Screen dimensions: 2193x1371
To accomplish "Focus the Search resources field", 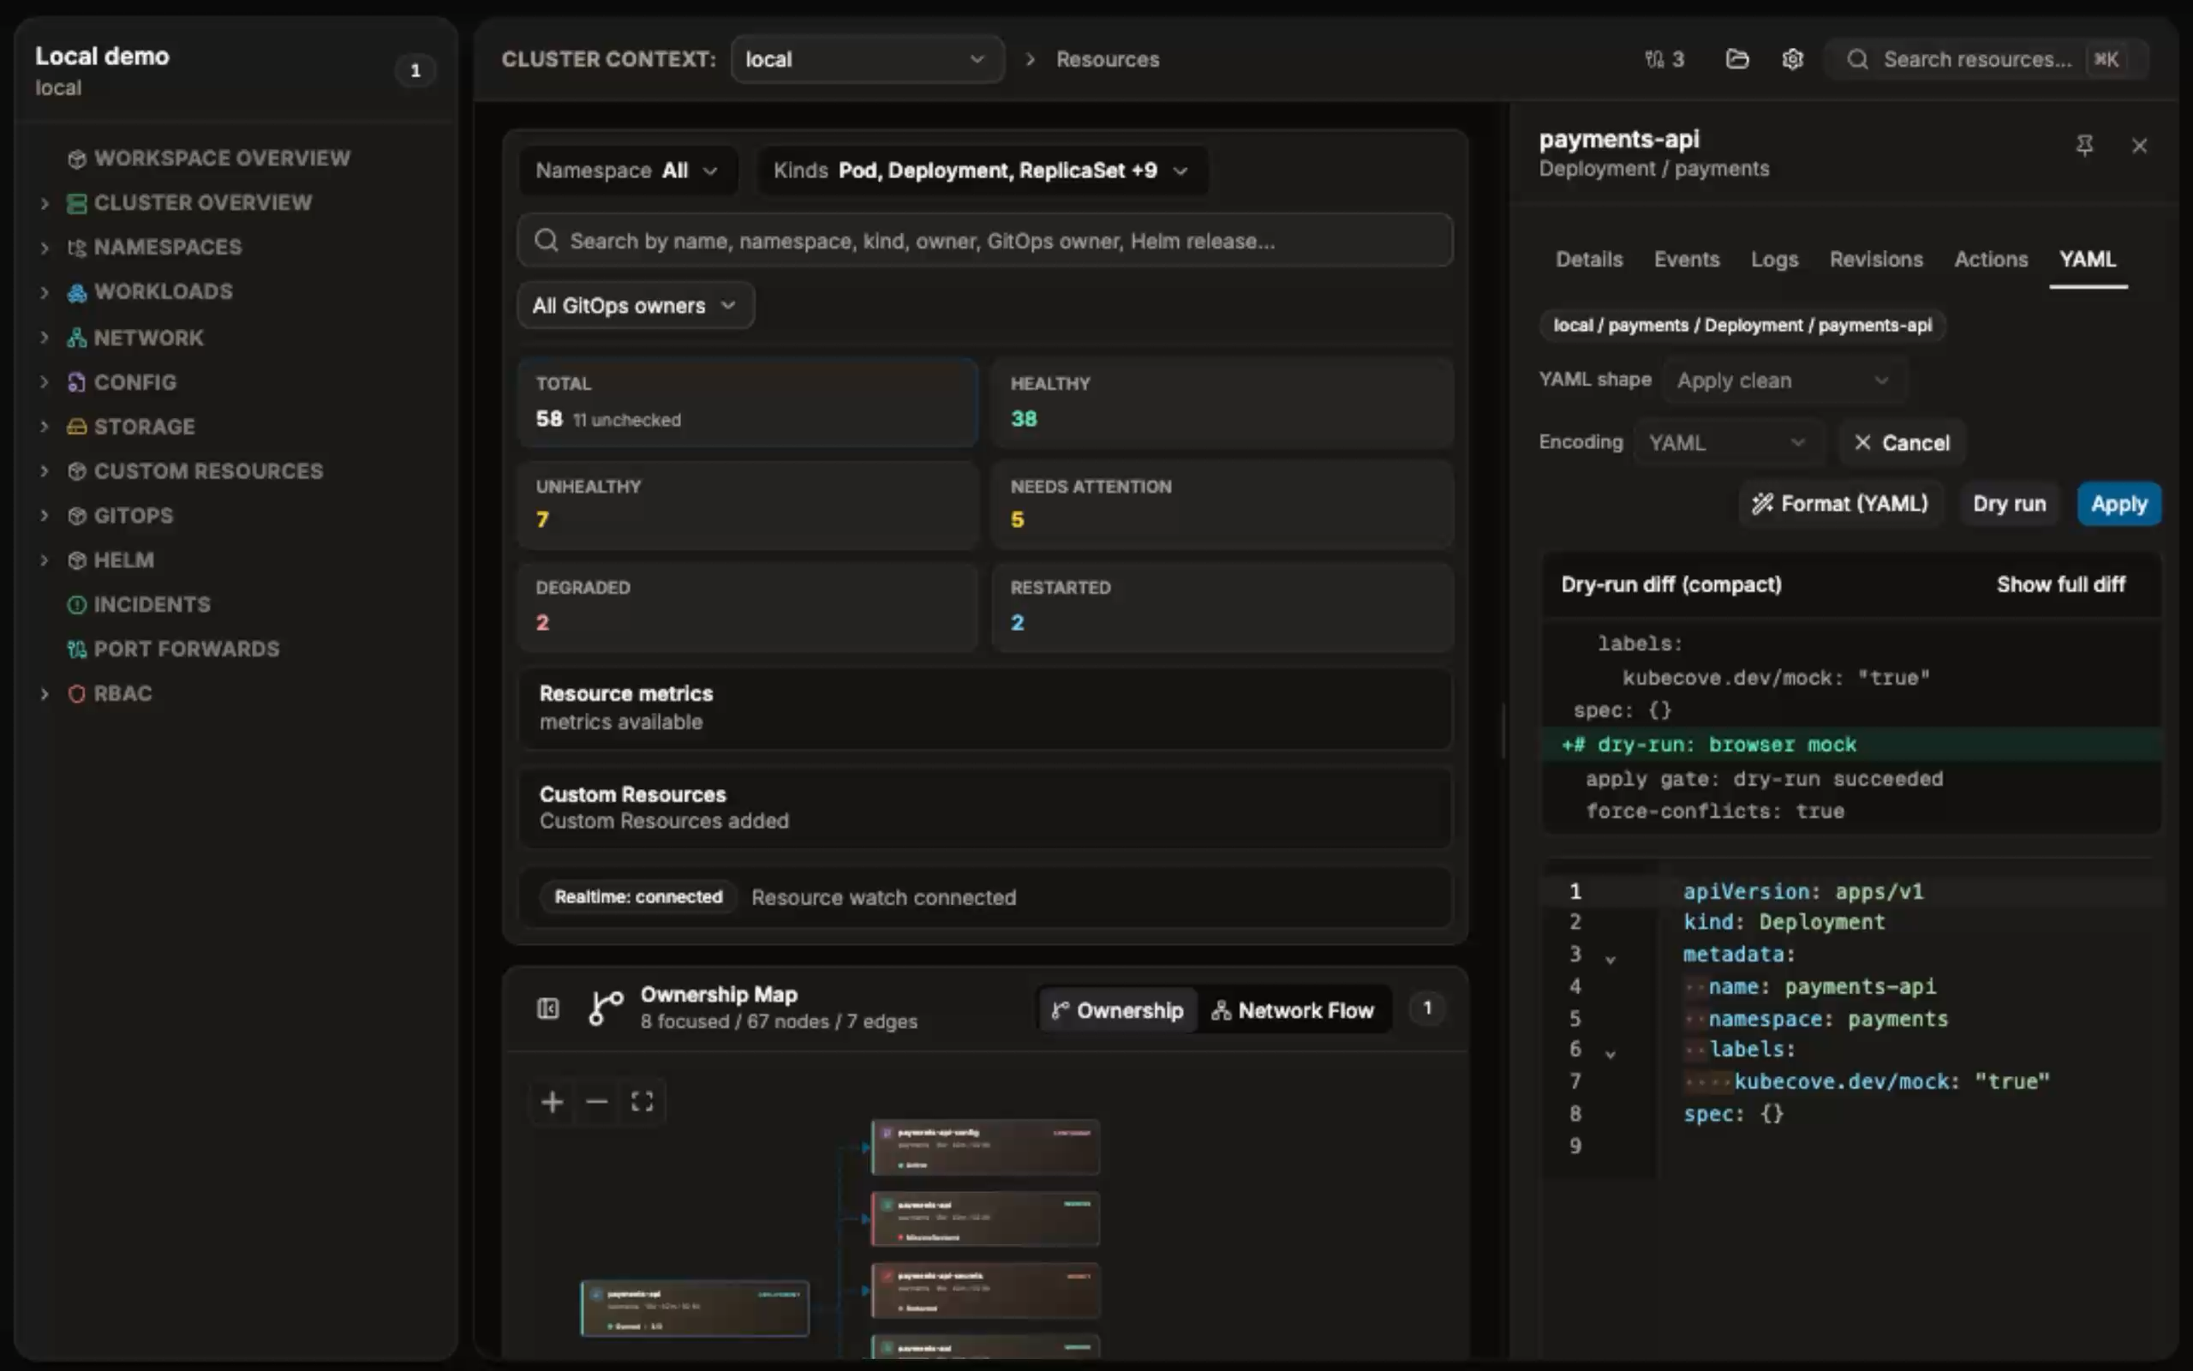I will (x=1985, y=59).
